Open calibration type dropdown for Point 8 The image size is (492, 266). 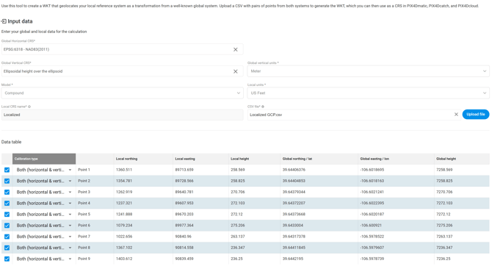[x=44, y=248]
